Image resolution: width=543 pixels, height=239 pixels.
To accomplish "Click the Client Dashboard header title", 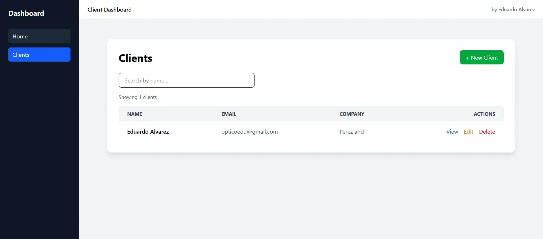I will (110, 10).
